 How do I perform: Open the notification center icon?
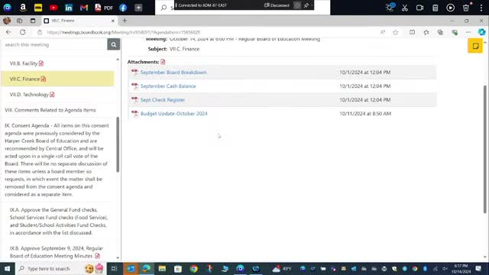(x=478, y=268)
